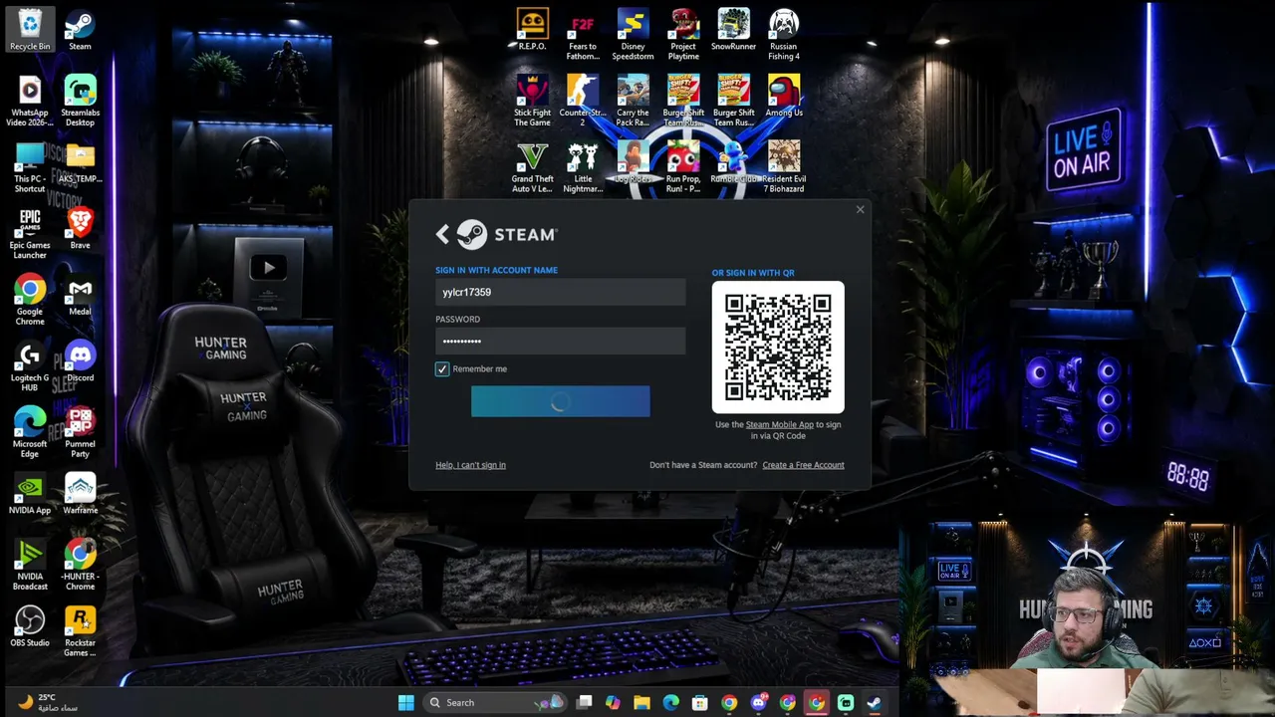Select the Fears to Fathom desktop shortcut
The height and width of the screenshot is (717, 1275).
[583, 35]
